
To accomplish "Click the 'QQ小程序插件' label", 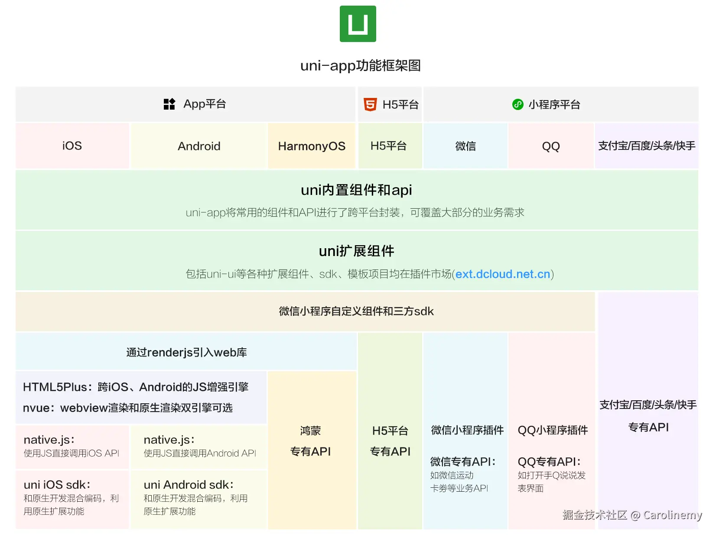I will pos(553,430).
